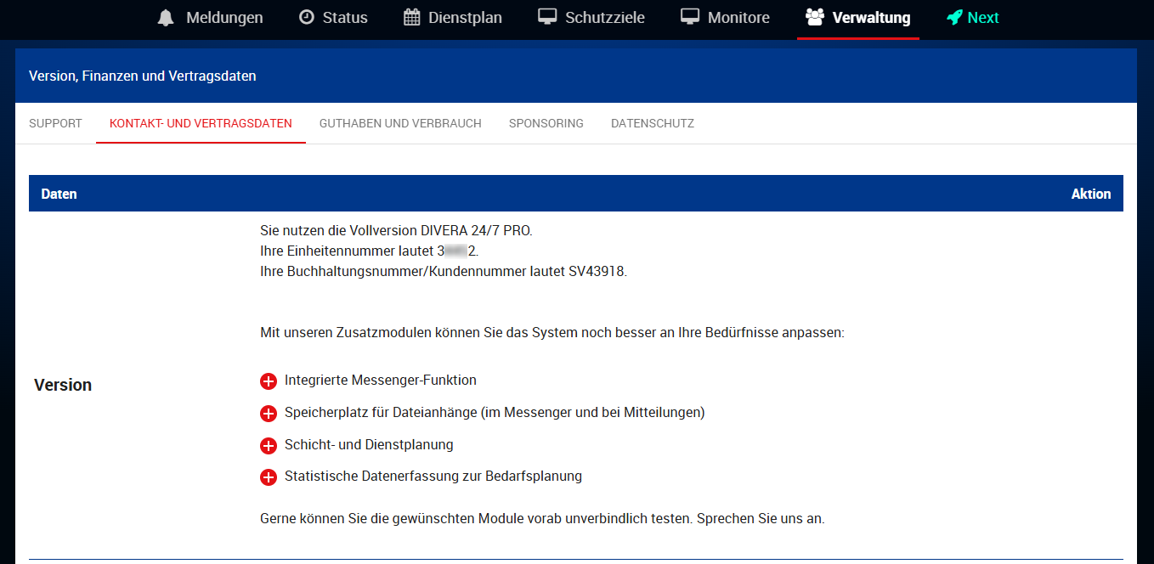
Task: Click the 'Gerne können Sie' sentence
Action: [x=542, y=518]
